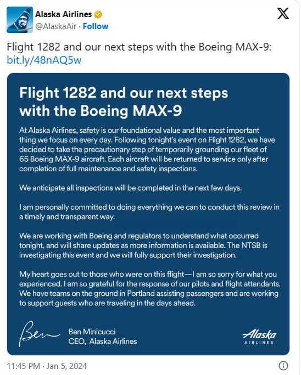The width and height of the screenshot is (301, 375).
Task: Click the 'My heart goes out' paragraph
Action: point(150,289)
